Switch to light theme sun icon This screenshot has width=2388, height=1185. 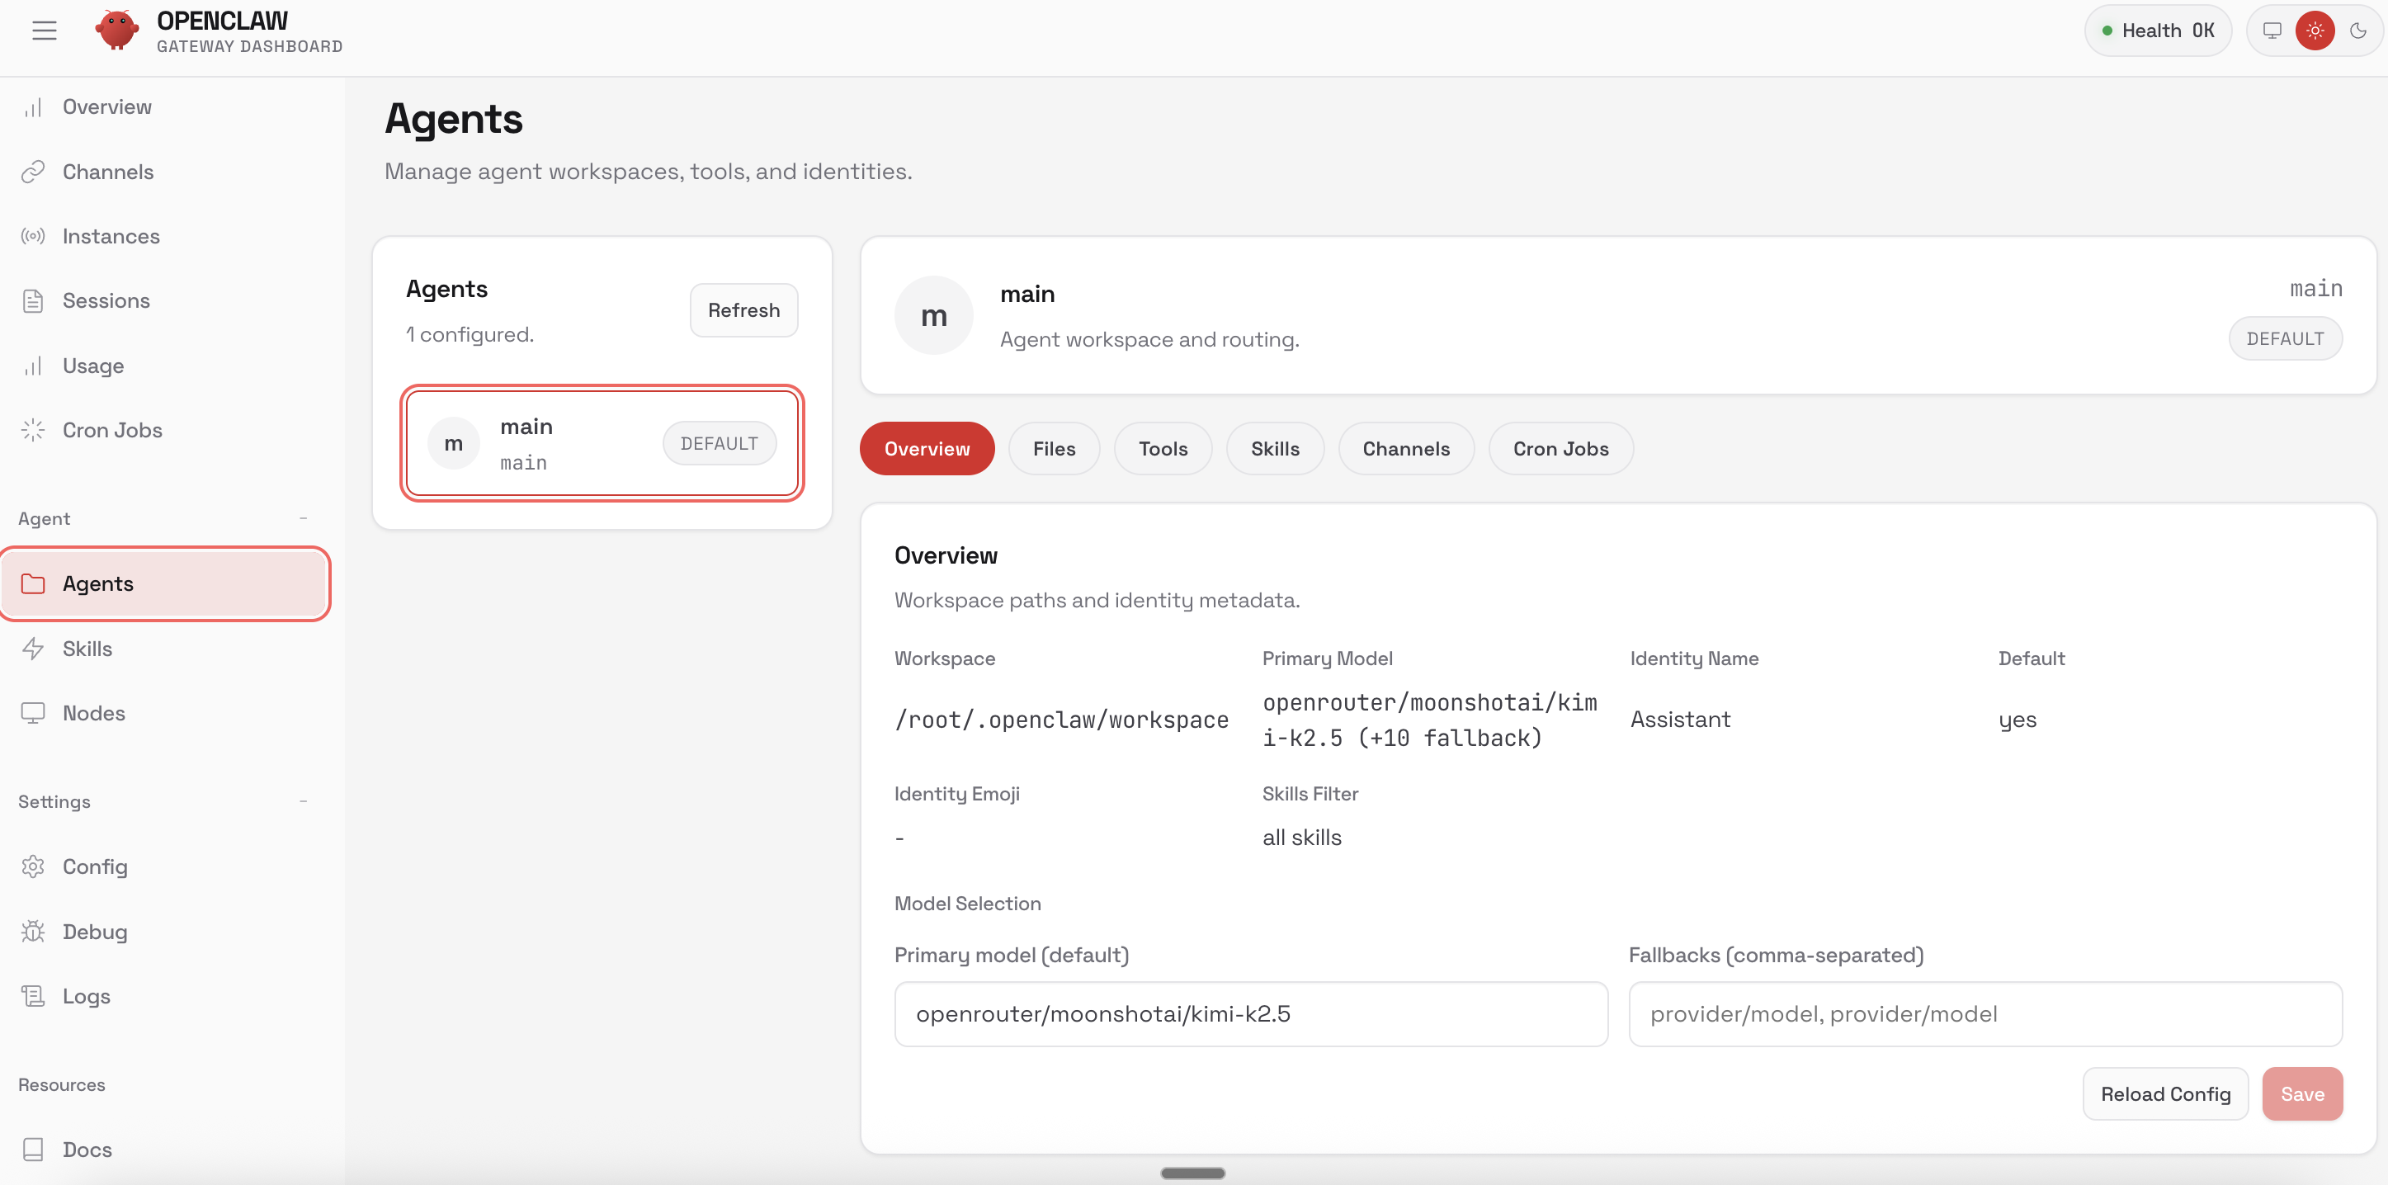pyautogui.click(x=2315, y=31)
